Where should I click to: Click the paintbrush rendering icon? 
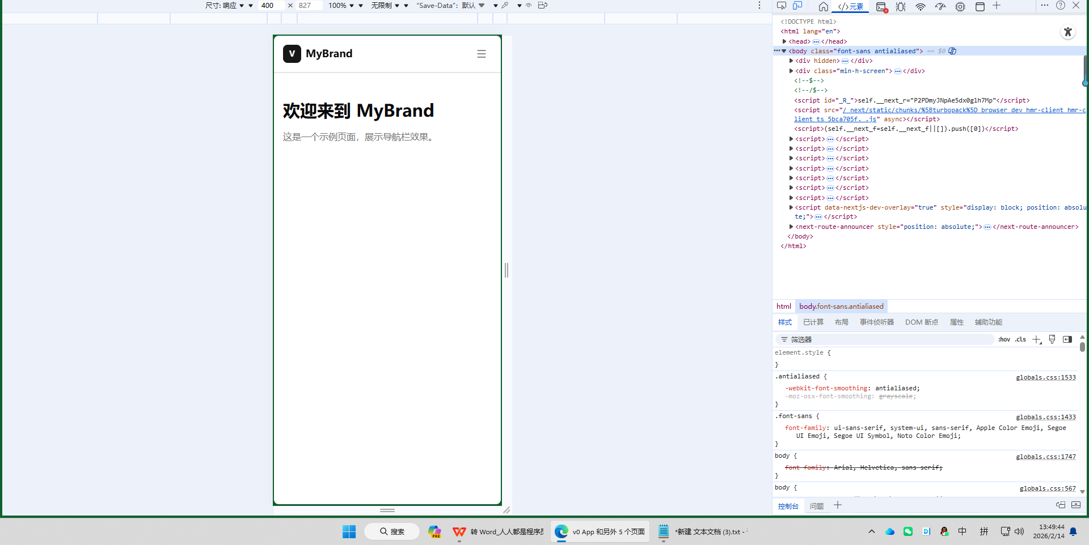point(1052,339)
